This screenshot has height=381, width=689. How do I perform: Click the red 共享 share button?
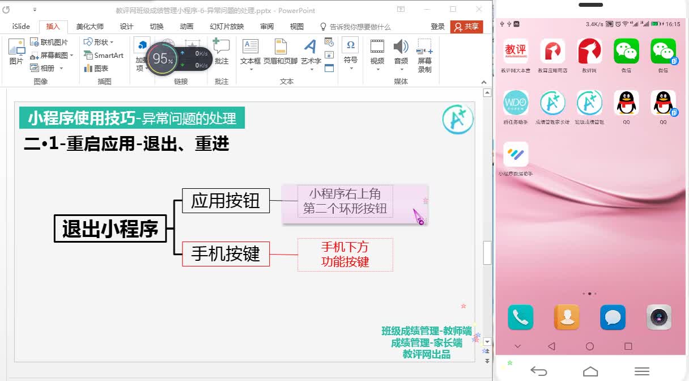click(466, 26)
